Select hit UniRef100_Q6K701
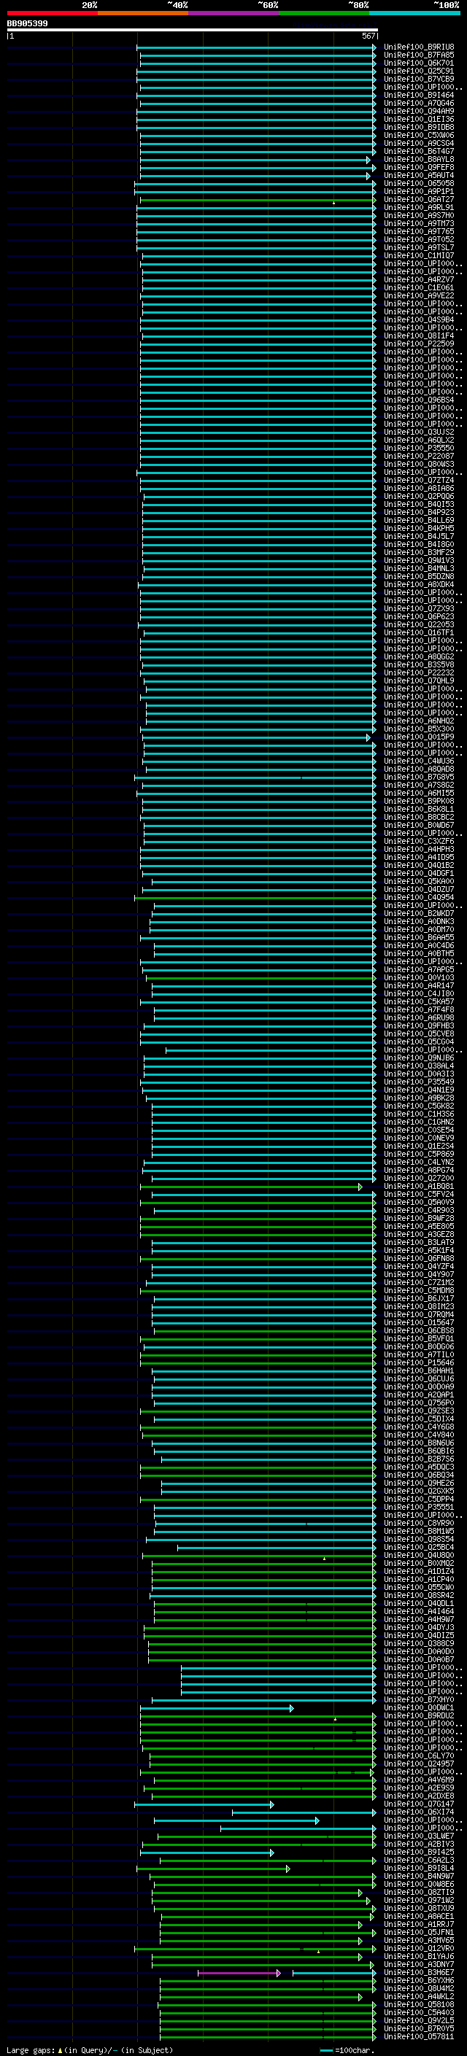 pos(418,63)
